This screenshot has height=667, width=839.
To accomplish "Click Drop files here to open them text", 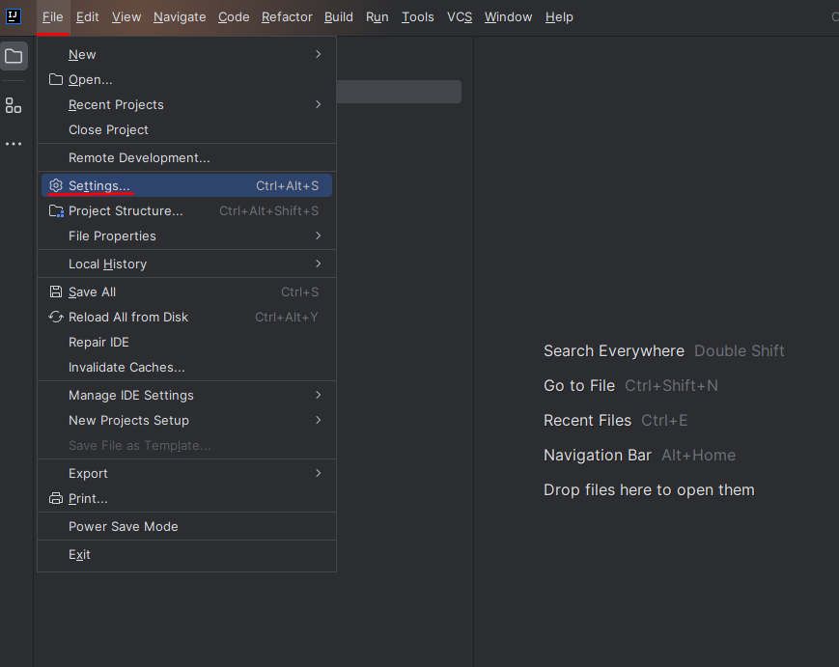I will (649, 490).
